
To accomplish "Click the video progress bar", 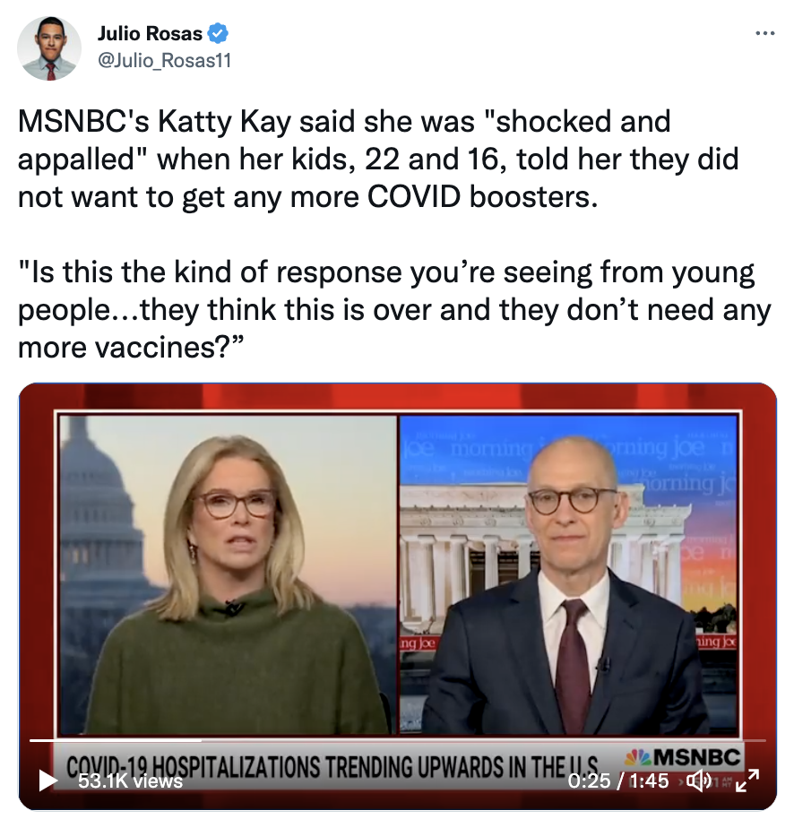I will [x=397, y=741].
